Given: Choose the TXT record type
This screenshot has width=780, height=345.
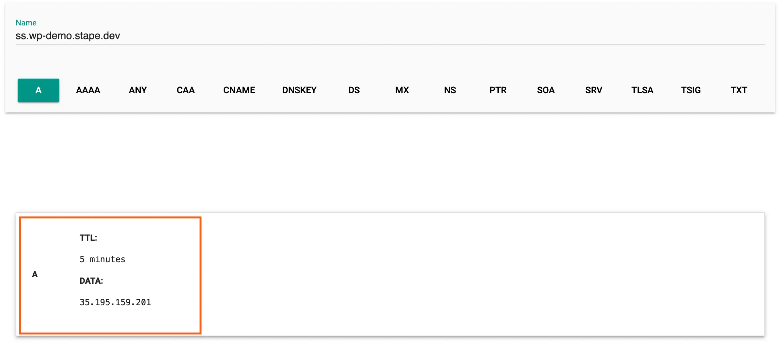Looking at the screenshot, I should pyautogui.click(x=739, y=90).
